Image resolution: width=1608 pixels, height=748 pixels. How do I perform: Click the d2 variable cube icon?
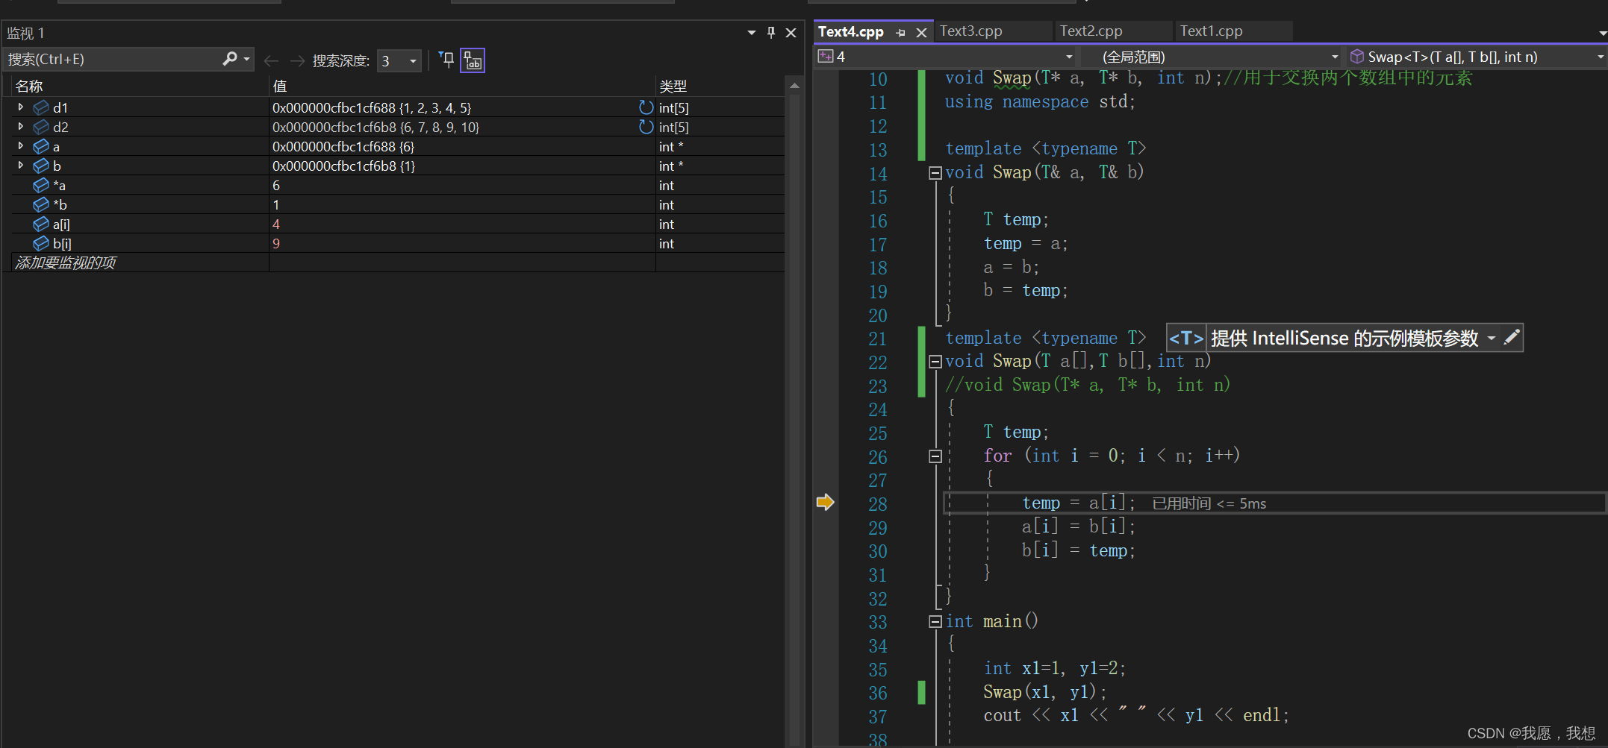41,127
